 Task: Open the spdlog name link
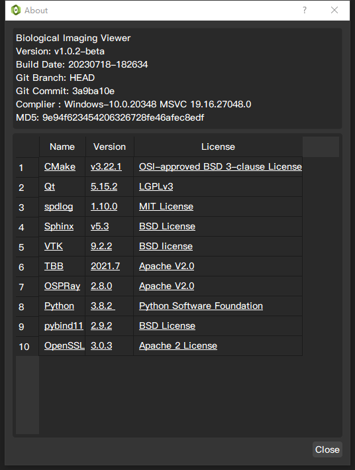[x=59, y=207]
